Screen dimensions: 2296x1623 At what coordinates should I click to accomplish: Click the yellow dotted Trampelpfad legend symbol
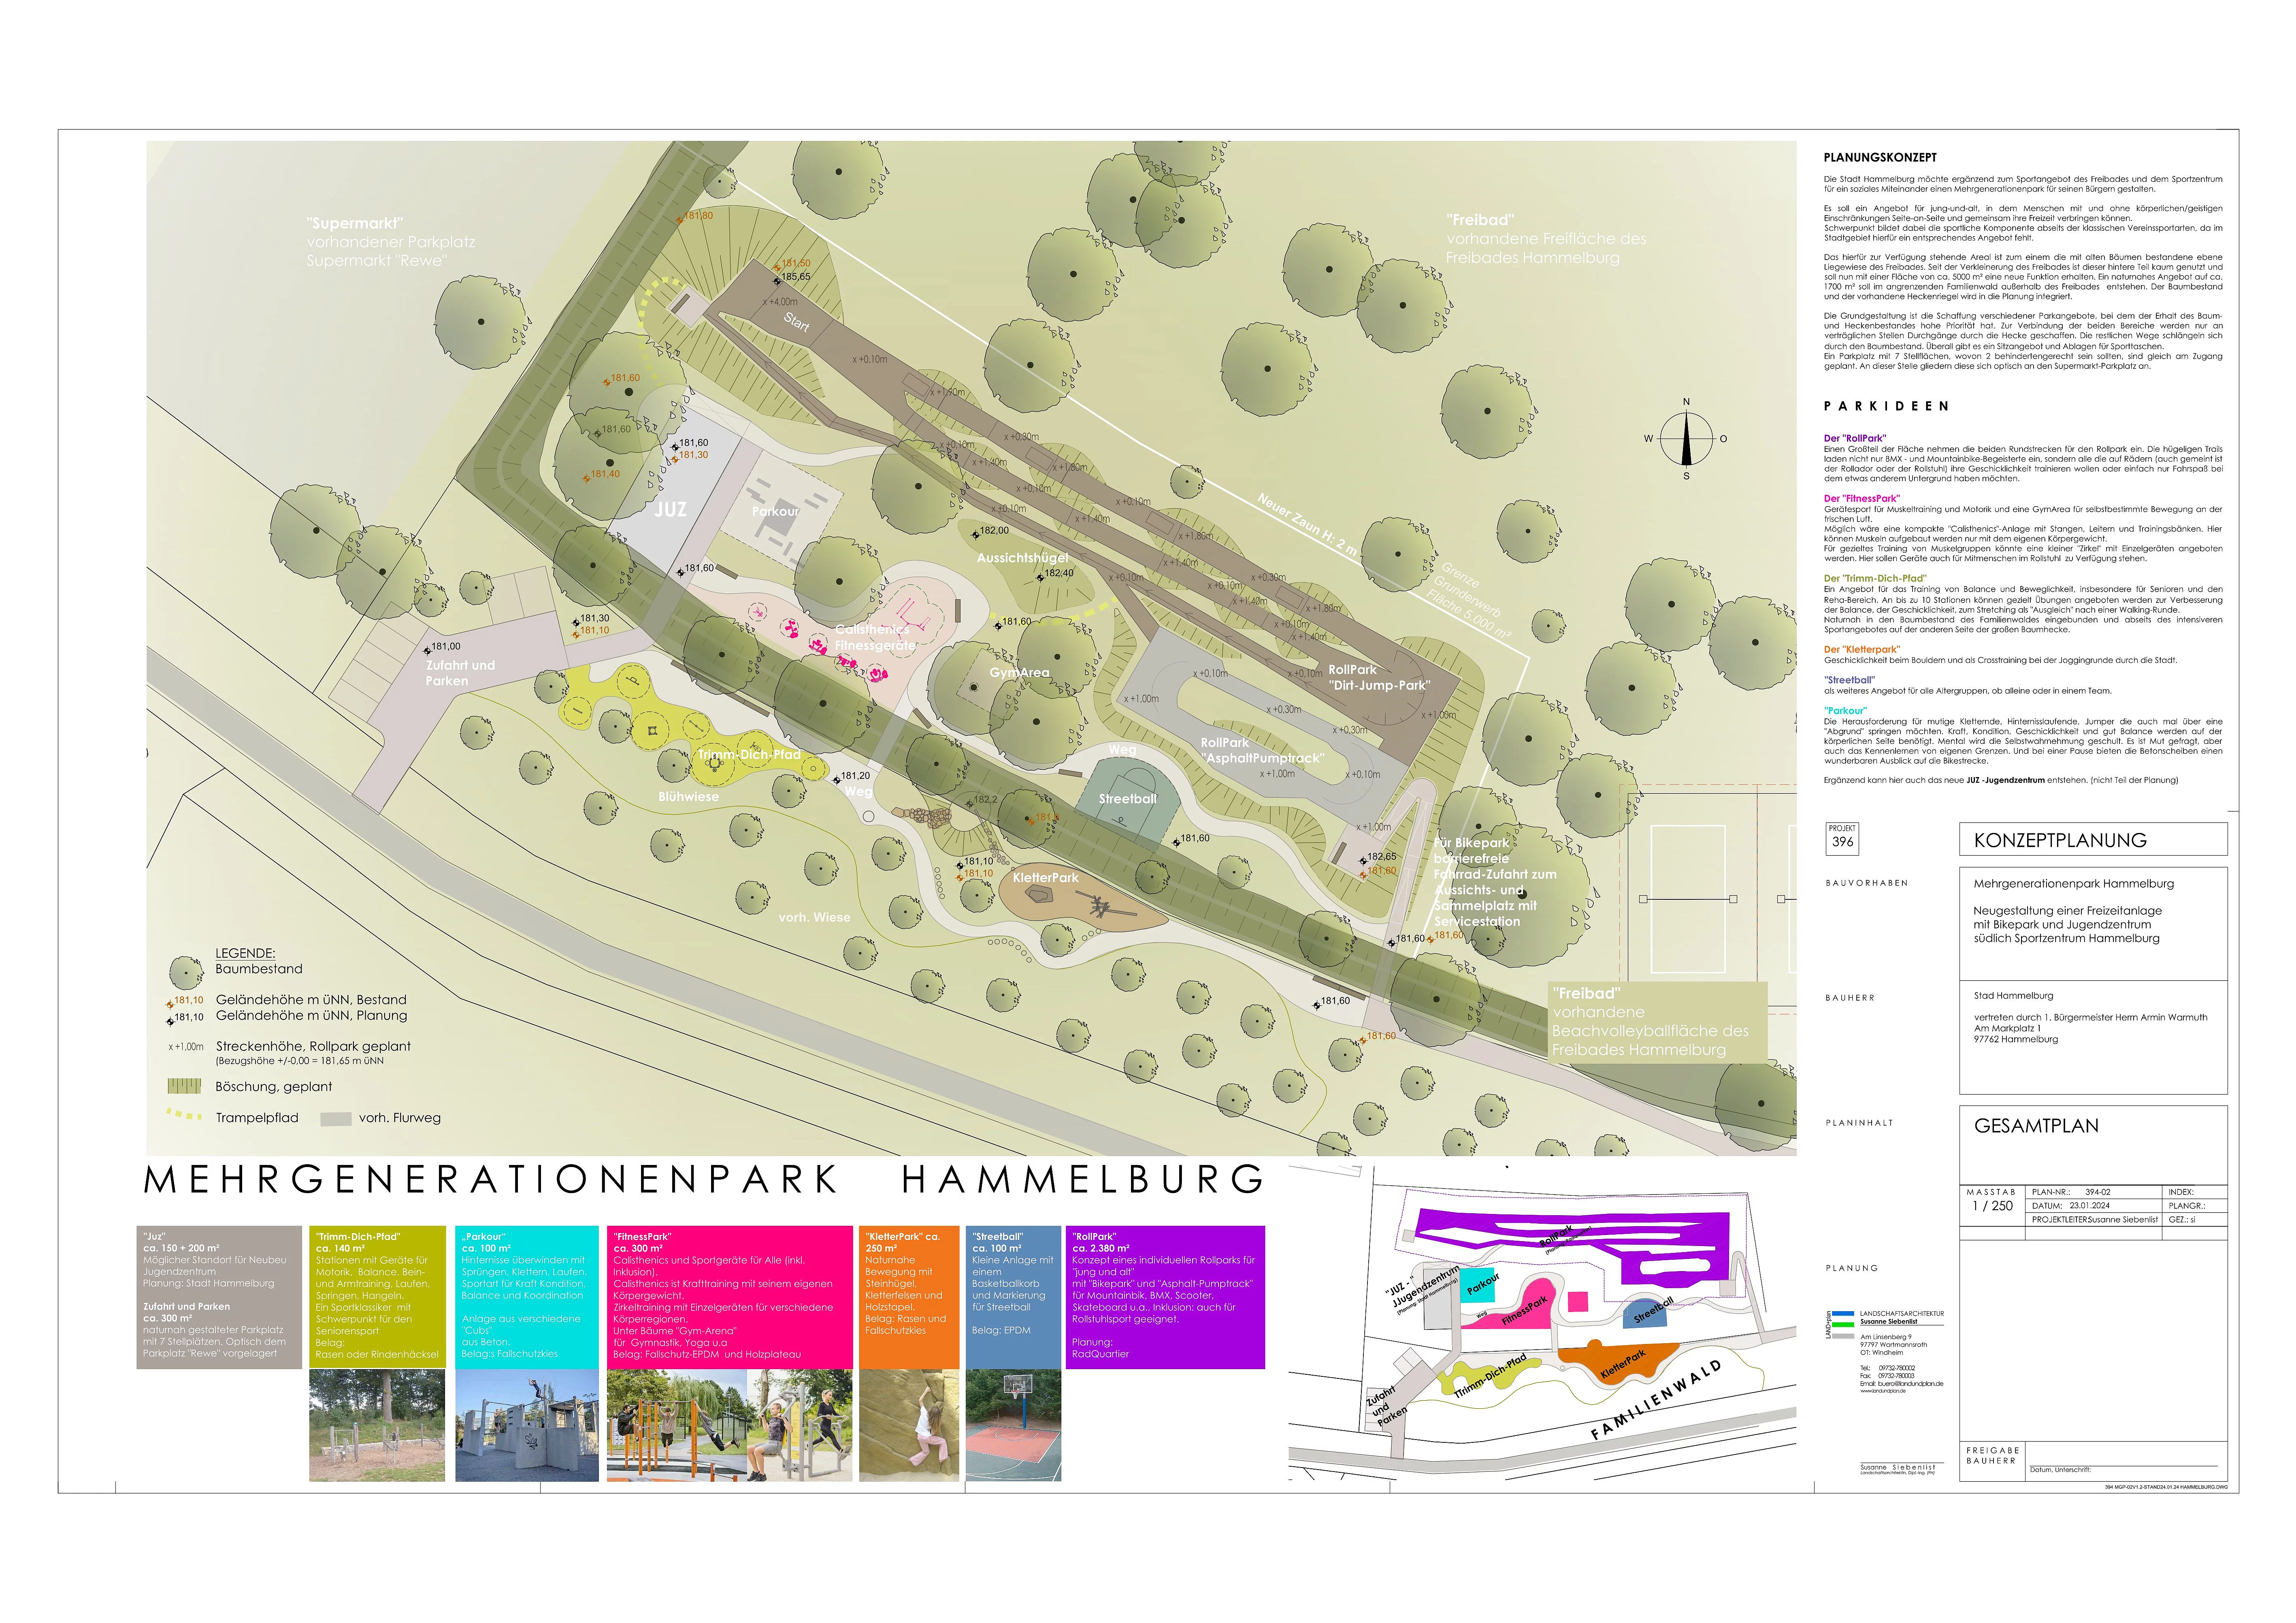pos(183,1115)
